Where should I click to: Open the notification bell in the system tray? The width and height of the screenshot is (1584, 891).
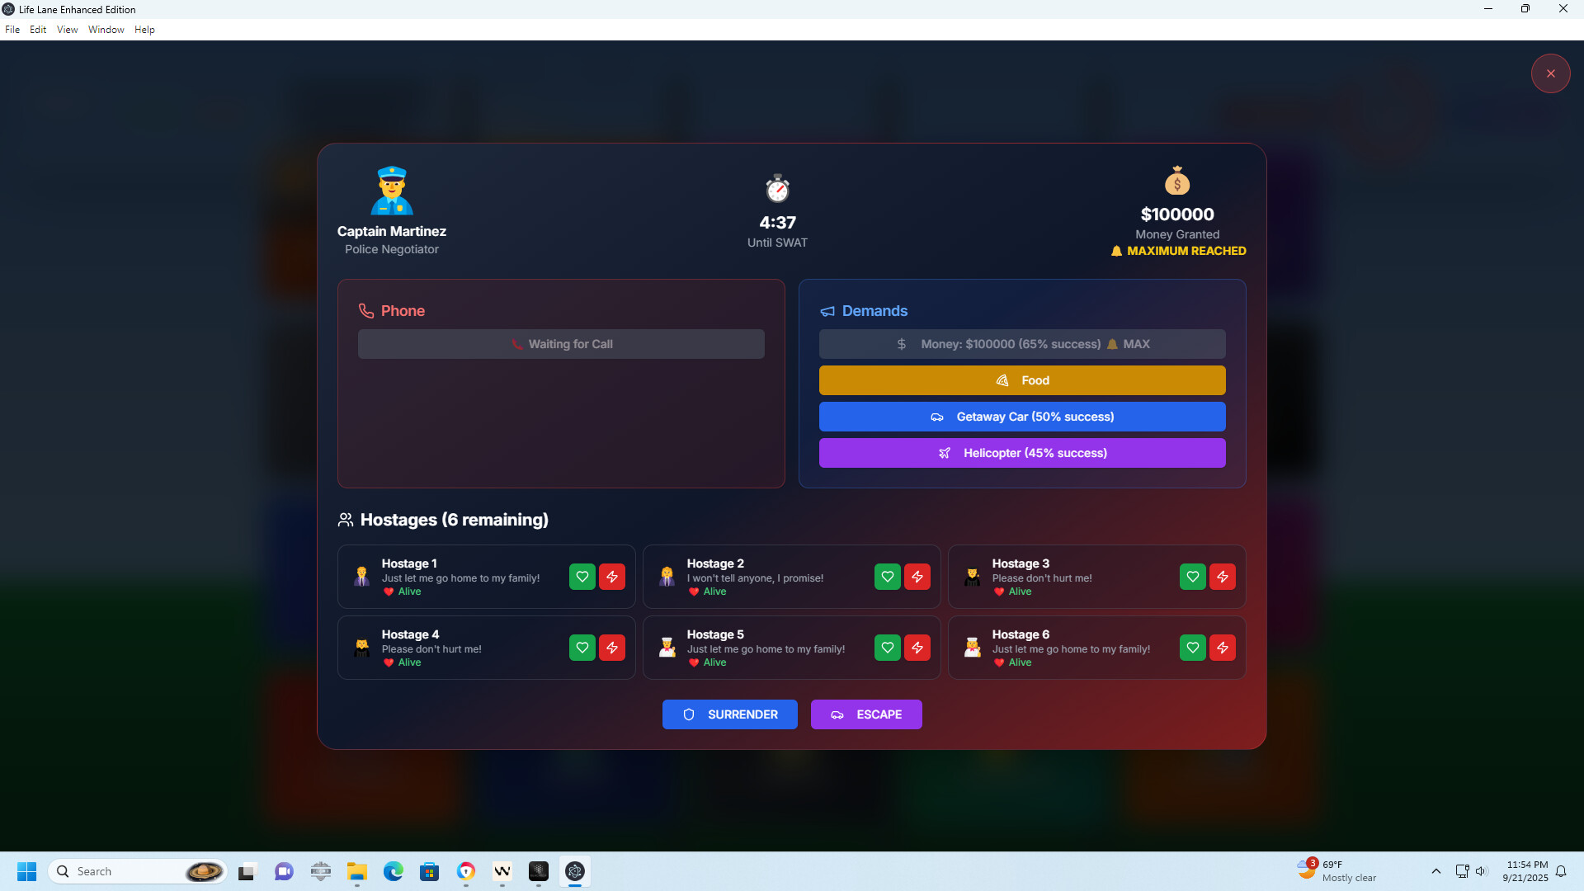click(x=1562, y=871)
